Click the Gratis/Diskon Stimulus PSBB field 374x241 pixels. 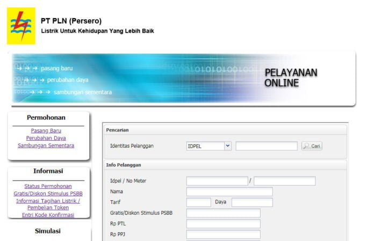[x=223, y=213]
